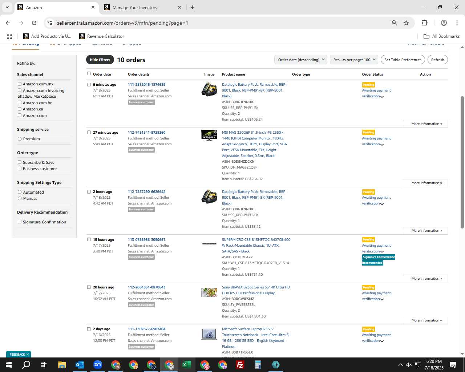Open the notification center icon
Image resolution: width=465 pixels, height=372 pixels.
[x=453, y=365]
